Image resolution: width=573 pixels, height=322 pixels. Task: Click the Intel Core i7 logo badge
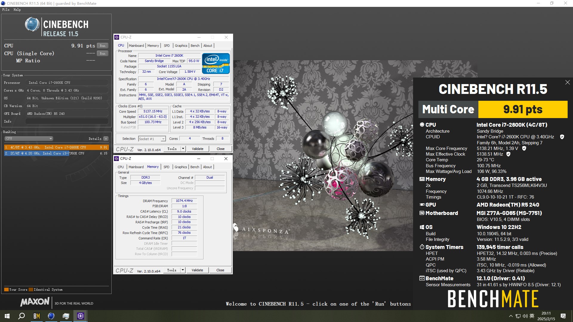(x=216, y=63)
